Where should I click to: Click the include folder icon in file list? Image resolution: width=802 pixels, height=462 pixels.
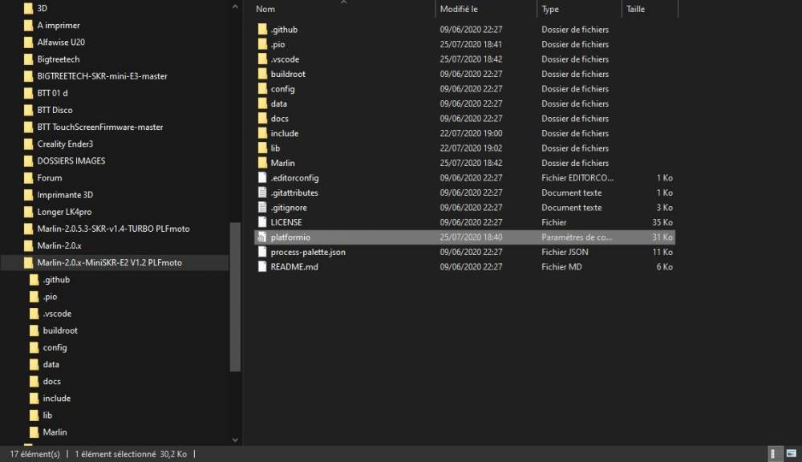click(x=262, y=133)
